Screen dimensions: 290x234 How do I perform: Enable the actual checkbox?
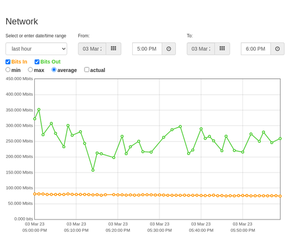tap(87, 70)
